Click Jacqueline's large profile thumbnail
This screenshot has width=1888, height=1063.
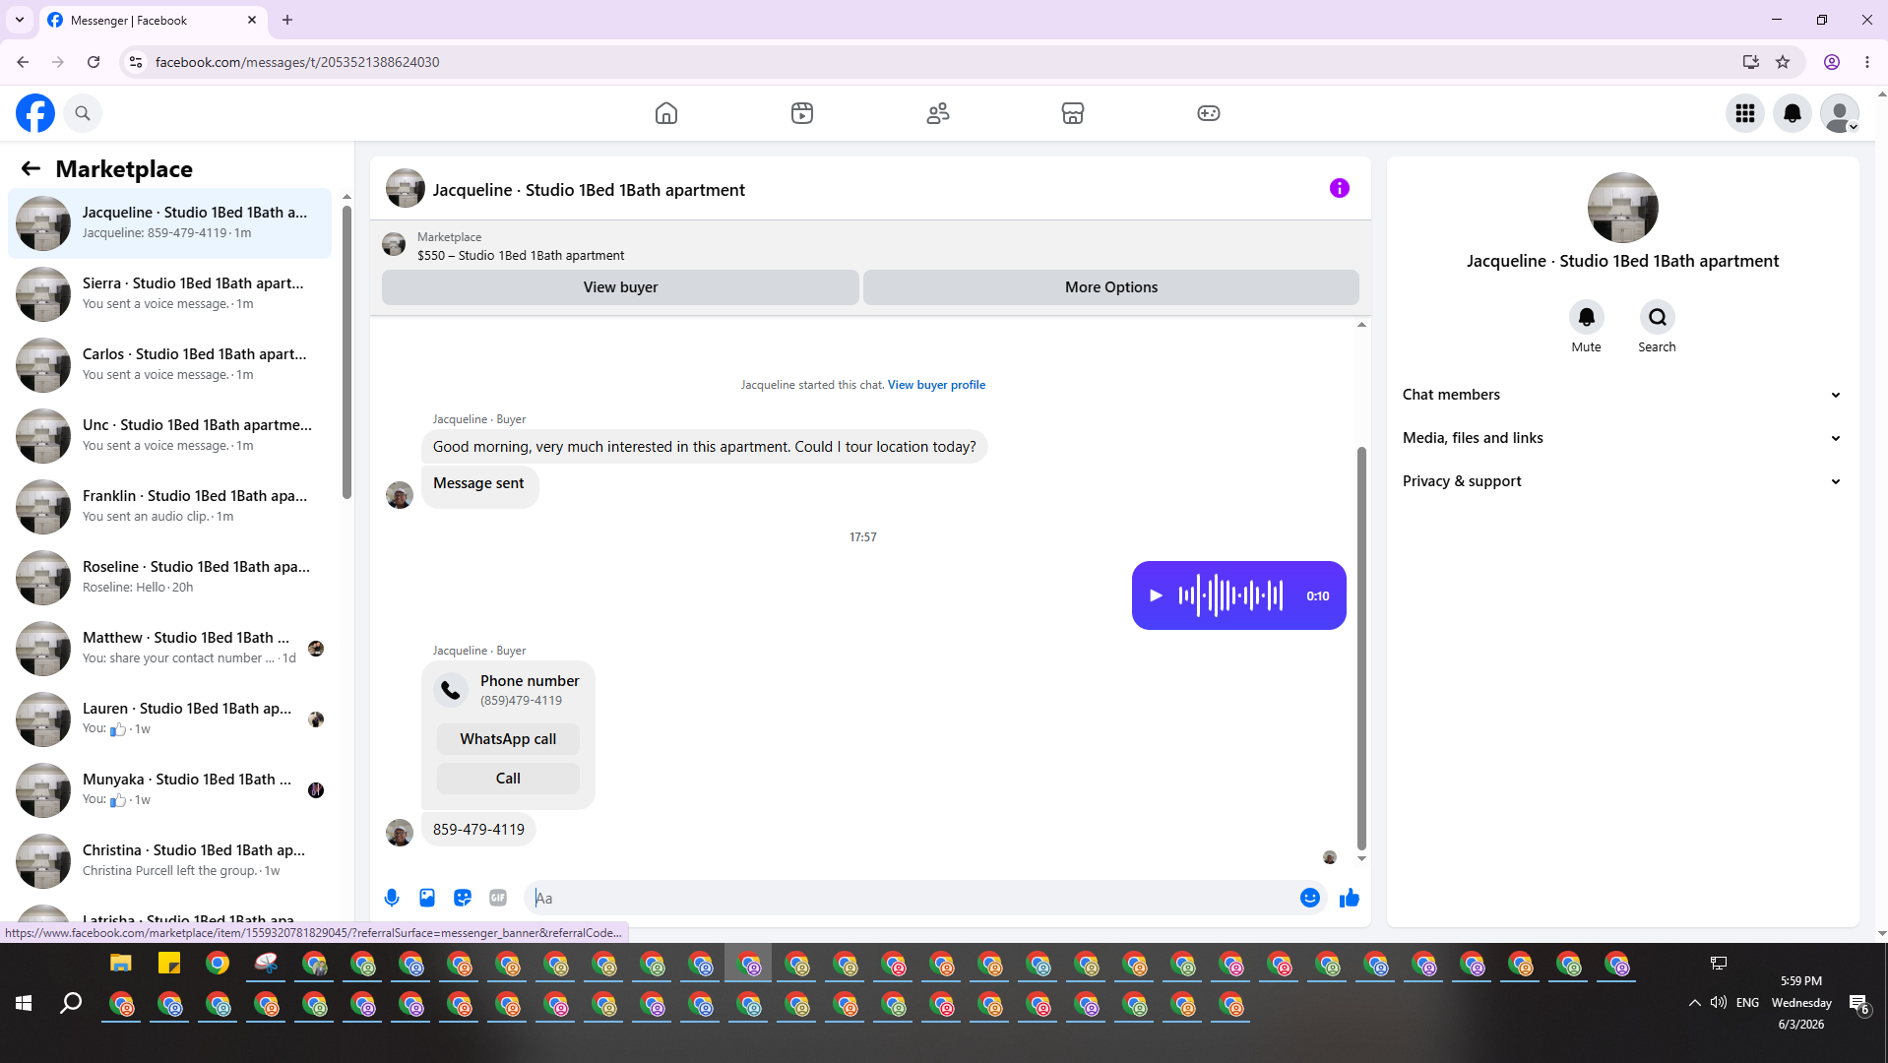coord(1622,208)
